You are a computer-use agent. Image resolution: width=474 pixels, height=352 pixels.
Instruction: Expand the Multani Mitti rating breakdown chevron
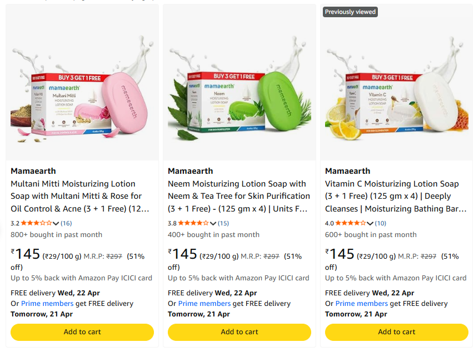[x=56, y=224]
